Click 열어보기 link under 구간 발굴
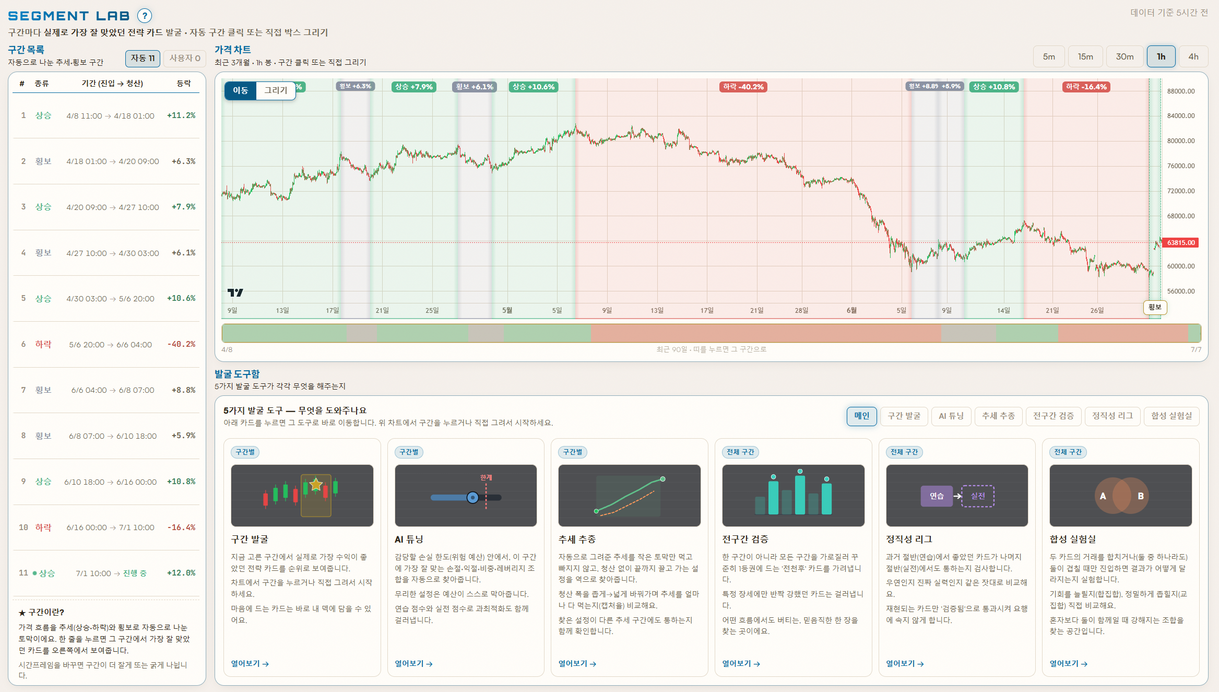The height and width of the screenshot is (692, 1219). (x=250, y=664)
